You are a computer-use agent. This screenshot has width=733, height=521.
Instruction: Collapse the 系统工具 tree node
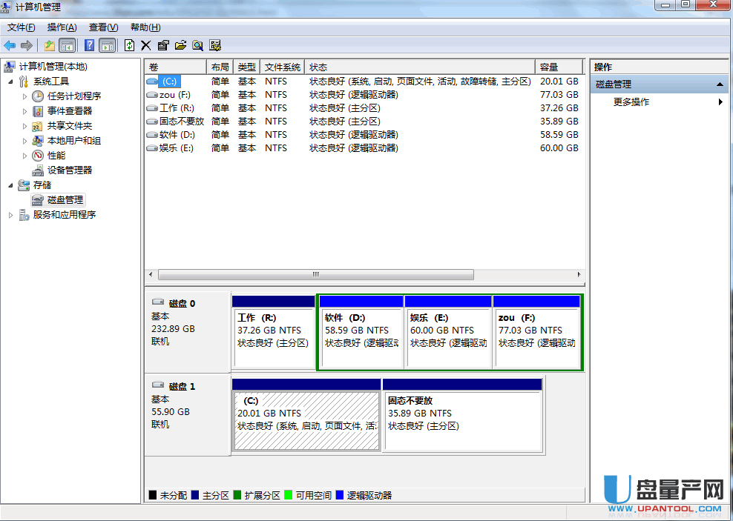click(10, 82)
